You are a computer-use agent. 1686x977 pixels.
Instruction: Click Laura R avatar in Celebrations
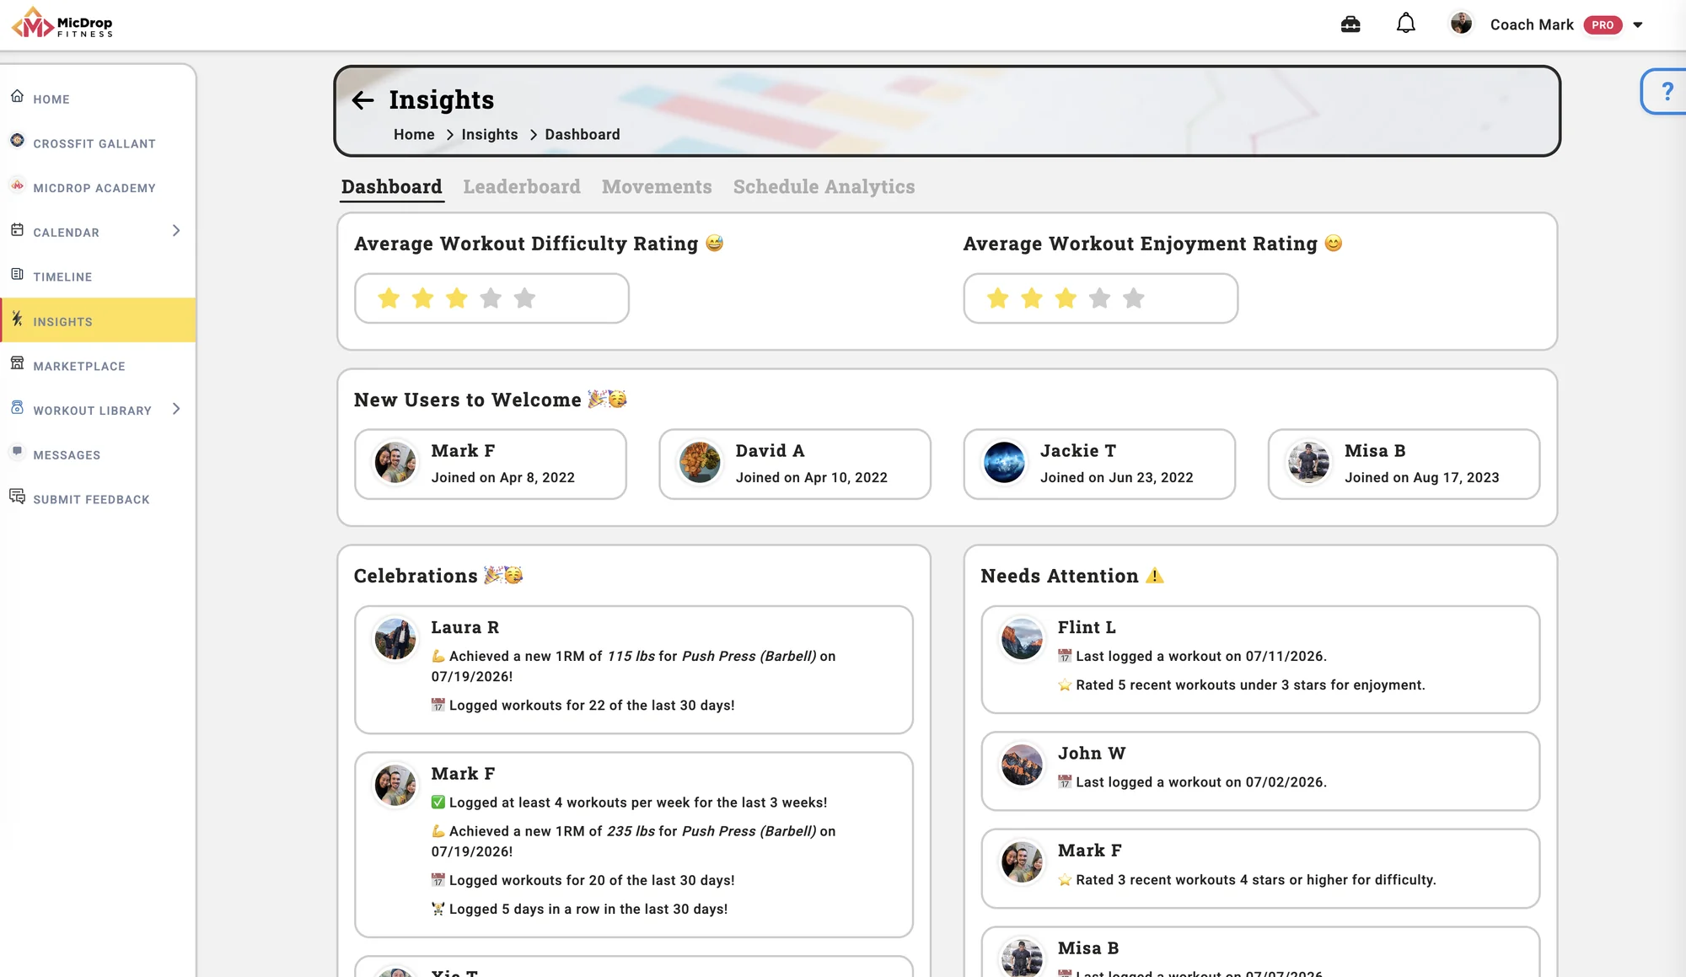395,639
